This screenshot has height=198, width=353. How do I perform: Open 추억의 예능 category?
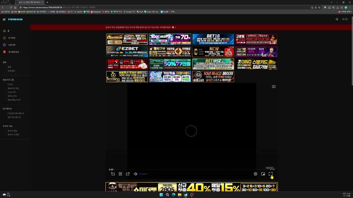(12, 131)
